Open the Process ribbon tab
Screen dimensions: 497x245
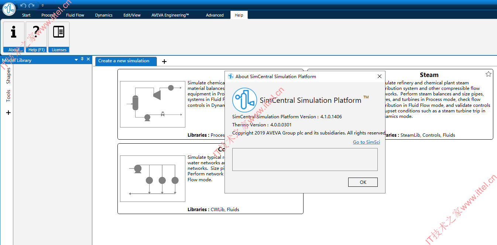[x=48, y=15]
